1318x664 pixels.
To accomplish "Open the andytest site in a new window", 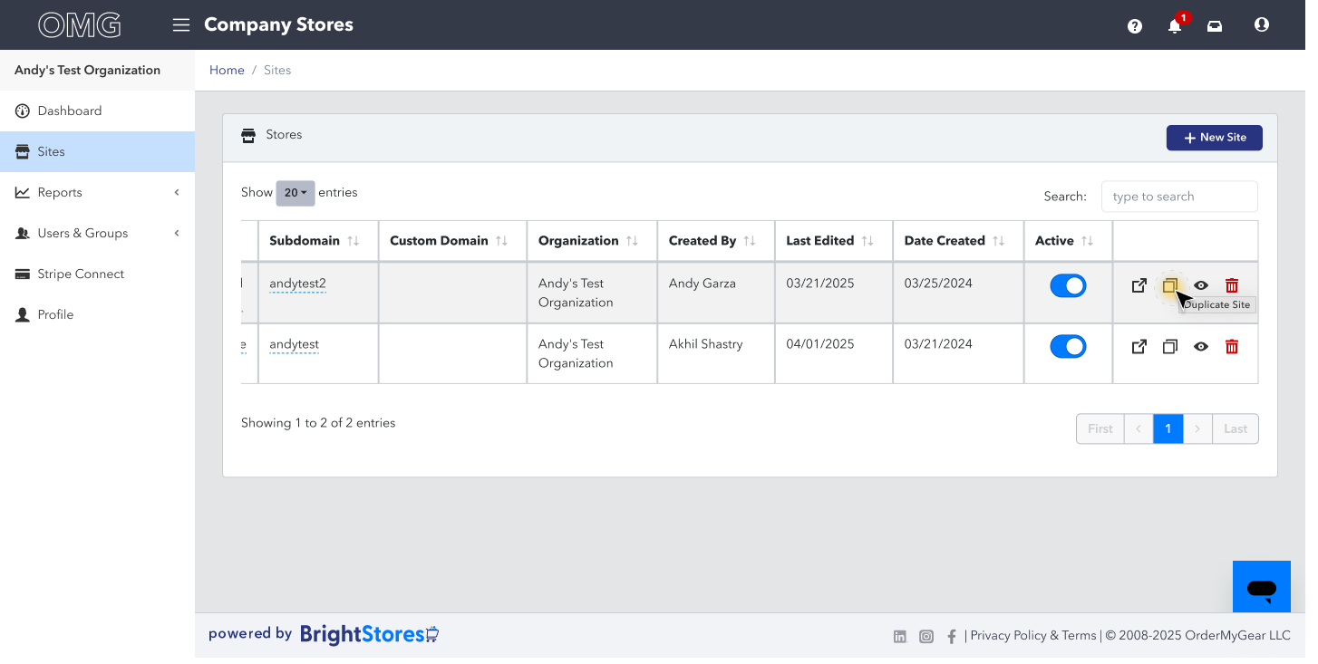I will point(1139,346).
